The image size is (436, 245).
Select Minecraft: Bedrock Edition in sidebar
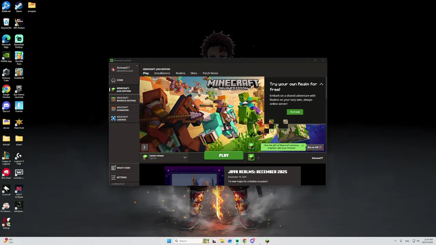coord(124,99)
